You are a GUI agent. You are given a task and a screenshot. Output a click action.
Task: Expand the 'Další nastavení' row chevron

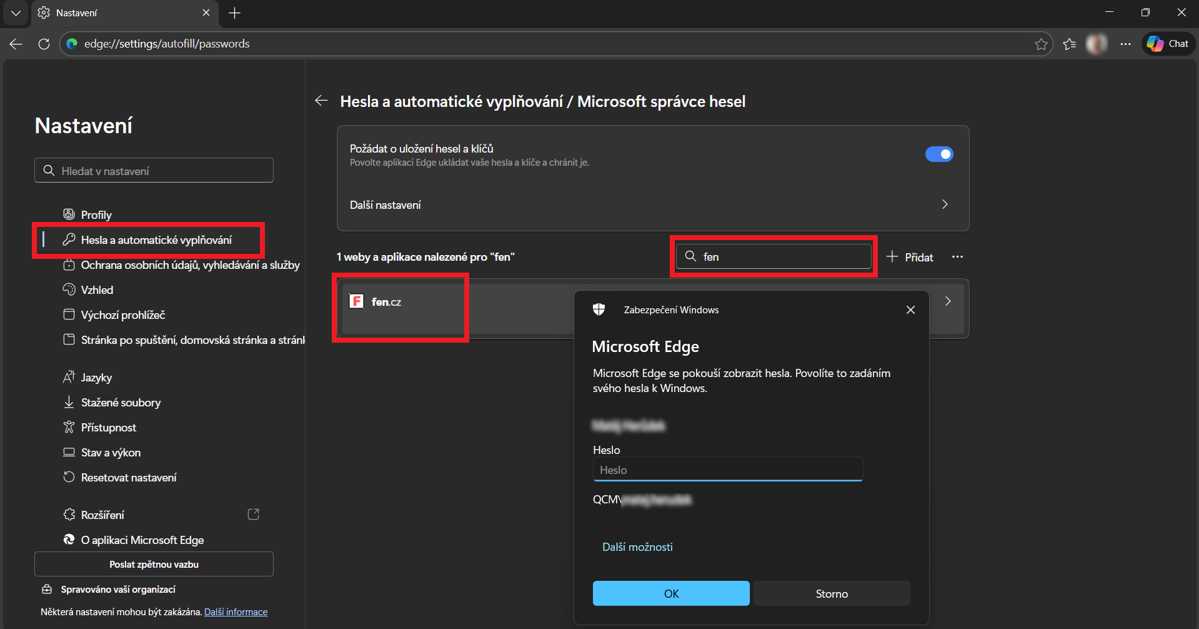click(944, 204)
